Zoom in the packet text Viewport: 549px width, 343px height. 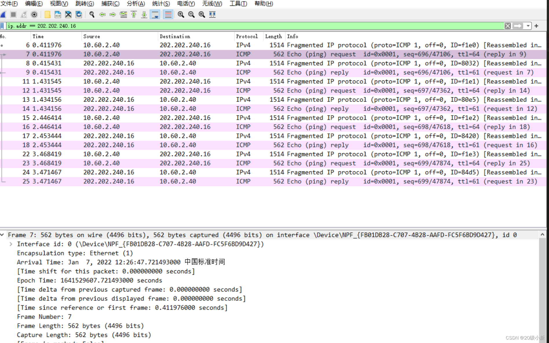[x=181, y=14]
